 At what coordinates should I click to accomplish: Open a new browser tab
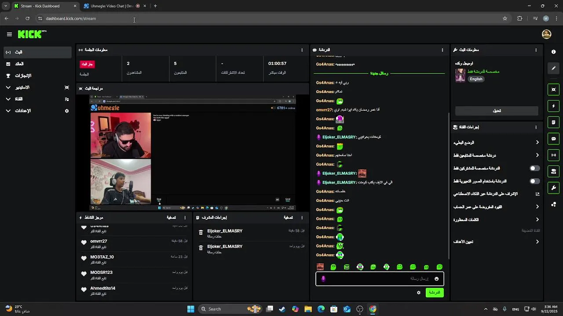click(155, 6)
